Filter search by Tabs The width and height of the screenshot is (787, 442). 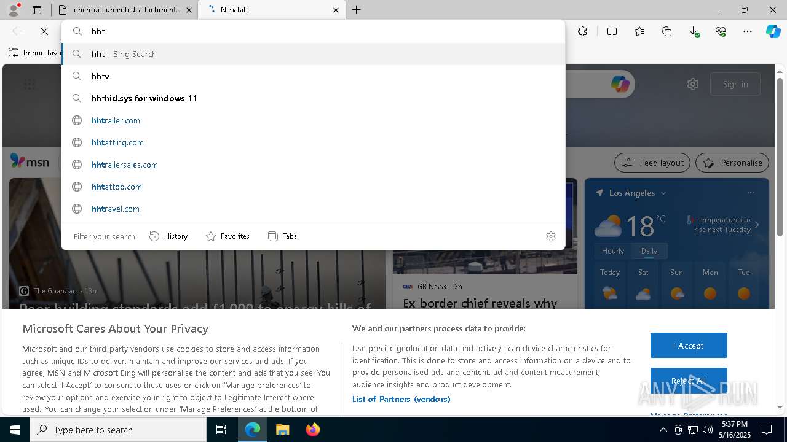coord(282,236)
